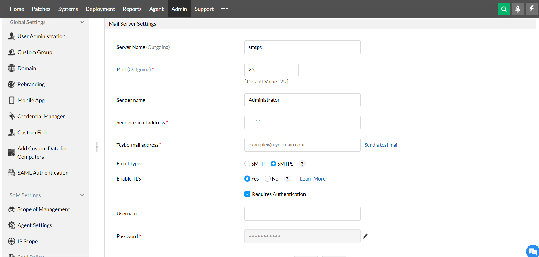Open the Reports tab
539x257 pixels.
132,9
